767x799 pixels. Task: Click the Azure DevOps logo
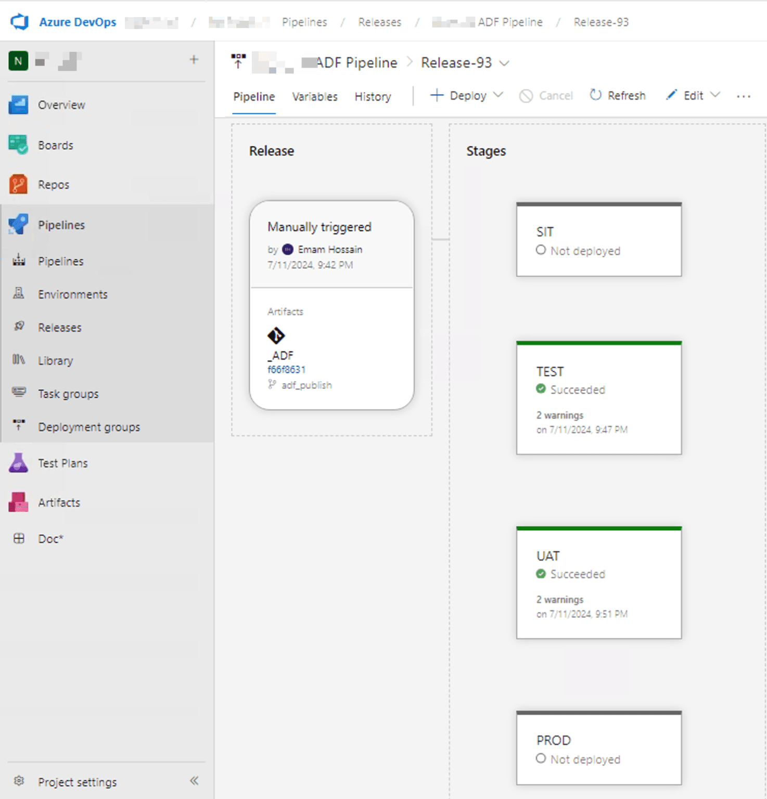[19, 21]
